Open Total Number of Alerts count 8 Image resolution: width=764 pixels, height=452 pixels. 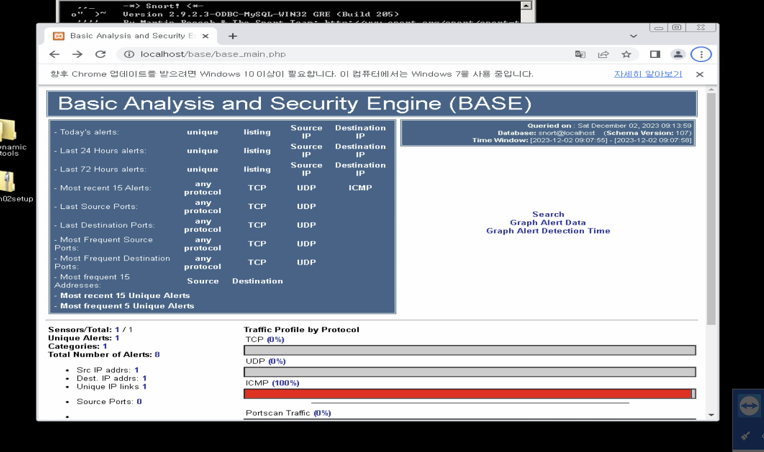(x=157, y=355)
